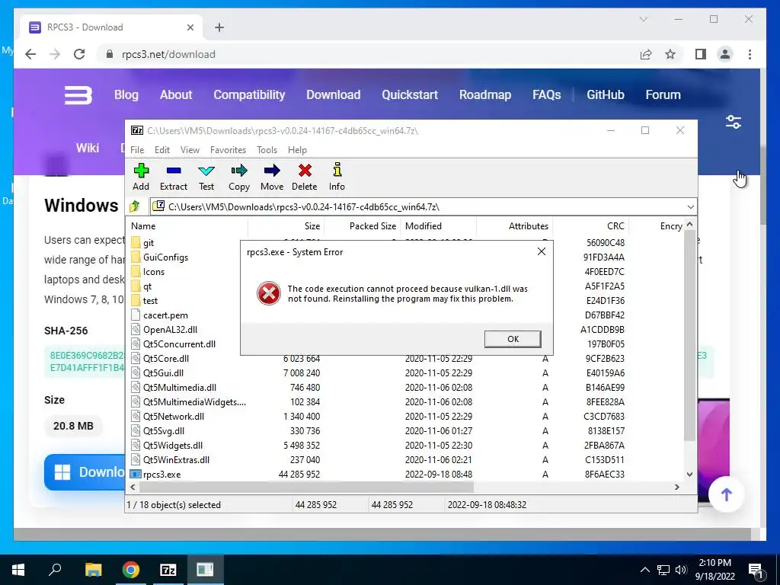Open the Roadmap link
The image size is (780, 585).
(x=485, y=94)
